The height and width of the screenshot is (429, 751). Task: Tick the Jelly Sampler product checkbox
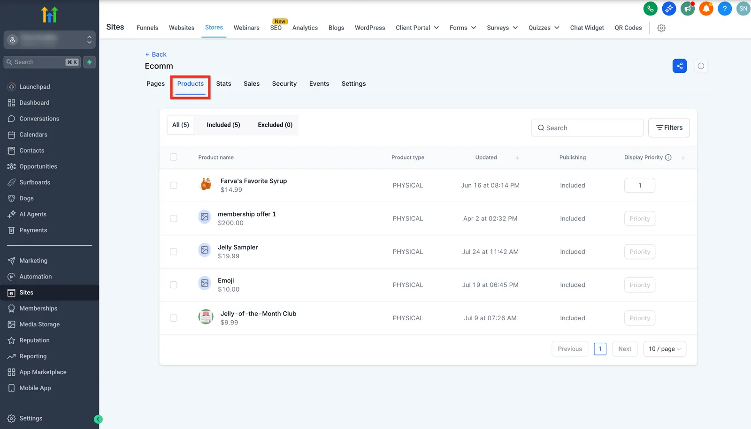(x=174, y=252)
